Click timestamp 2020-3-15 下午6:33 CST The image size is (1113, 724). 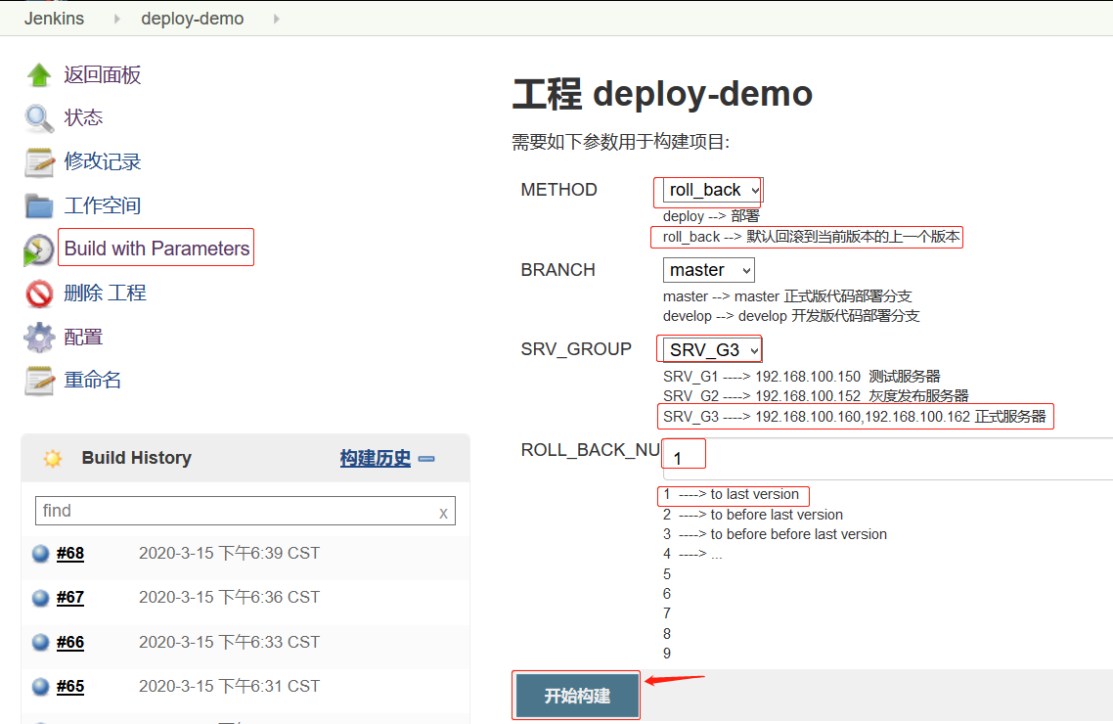pyautogui.click(x=229, y=643)
